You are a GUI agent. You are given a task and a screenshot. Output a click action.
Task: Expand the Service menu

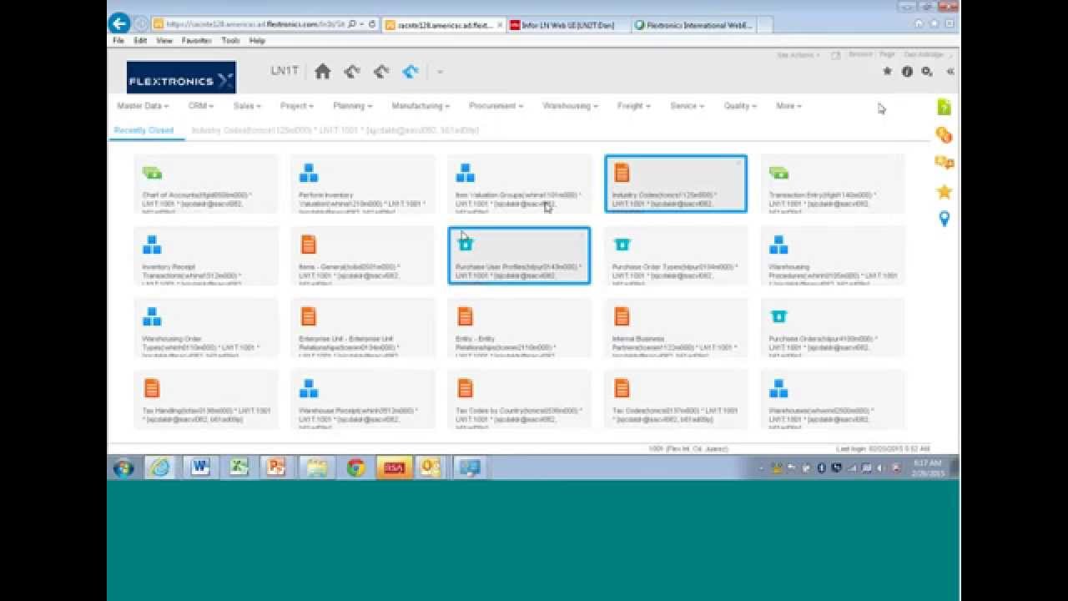pos(687,106)
